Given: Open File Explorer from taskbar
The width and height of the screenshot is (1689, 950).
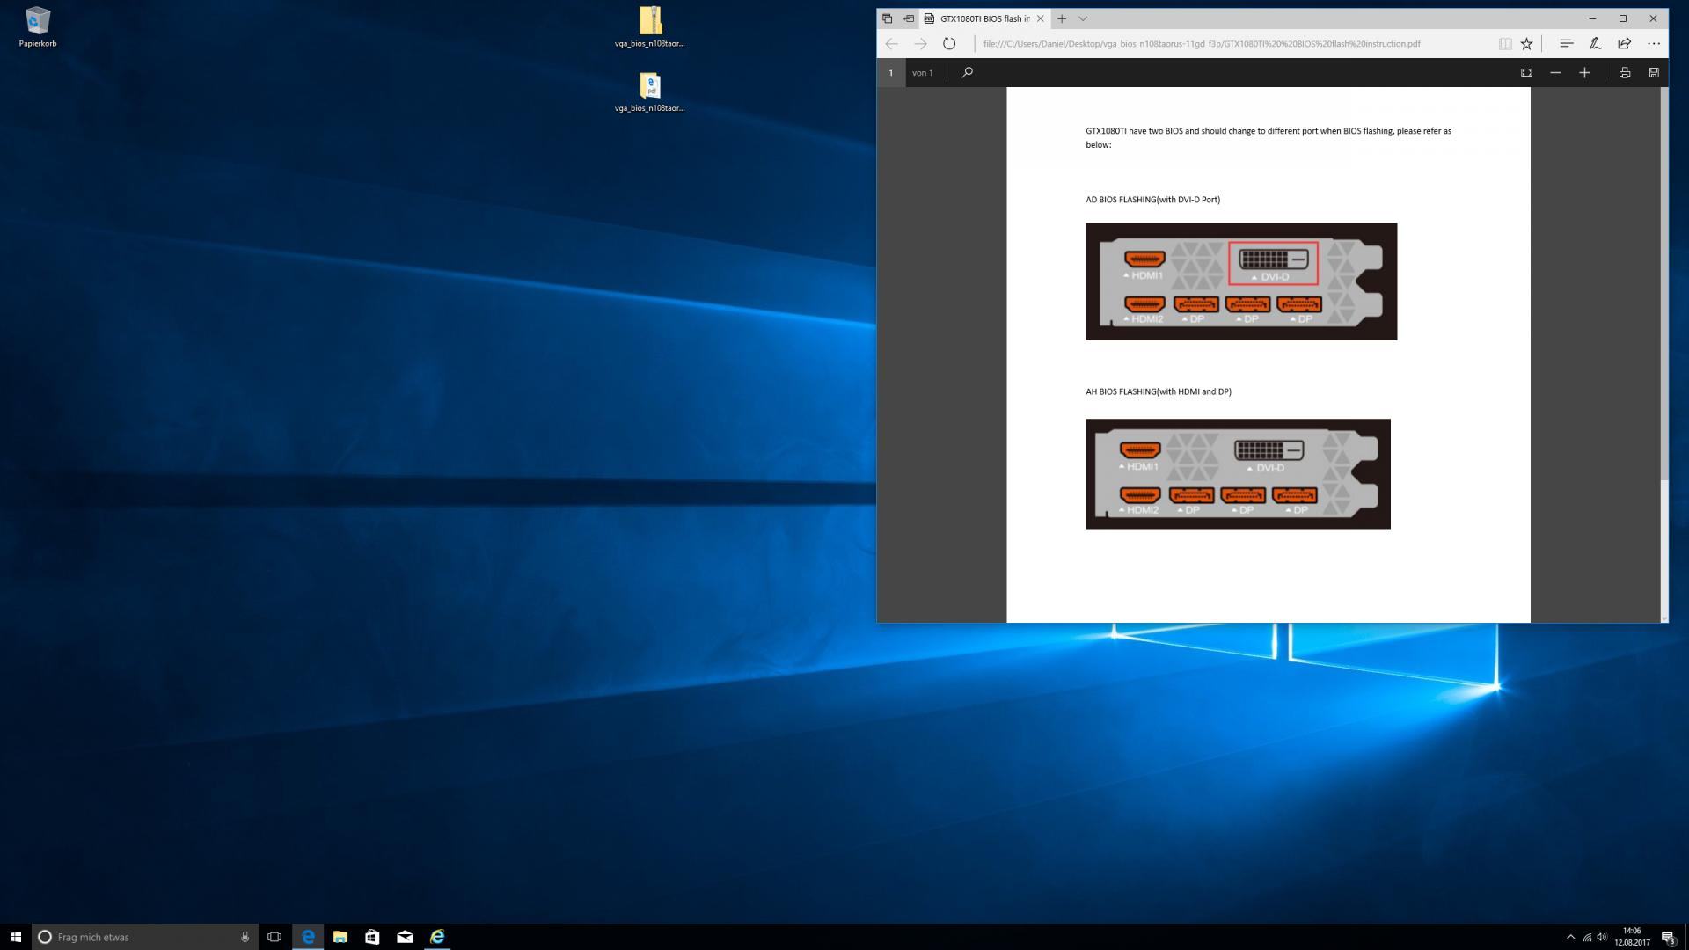Looking at the screenshot, I should 340,937.
